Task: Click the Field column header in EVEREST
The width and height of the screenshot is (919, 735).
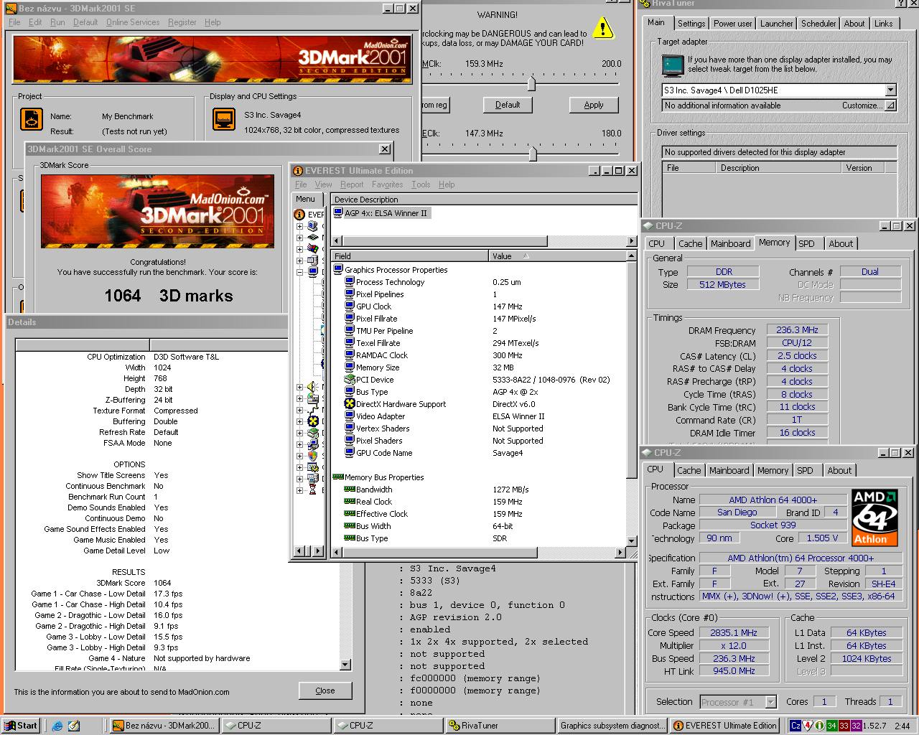Action: (409, 256)
